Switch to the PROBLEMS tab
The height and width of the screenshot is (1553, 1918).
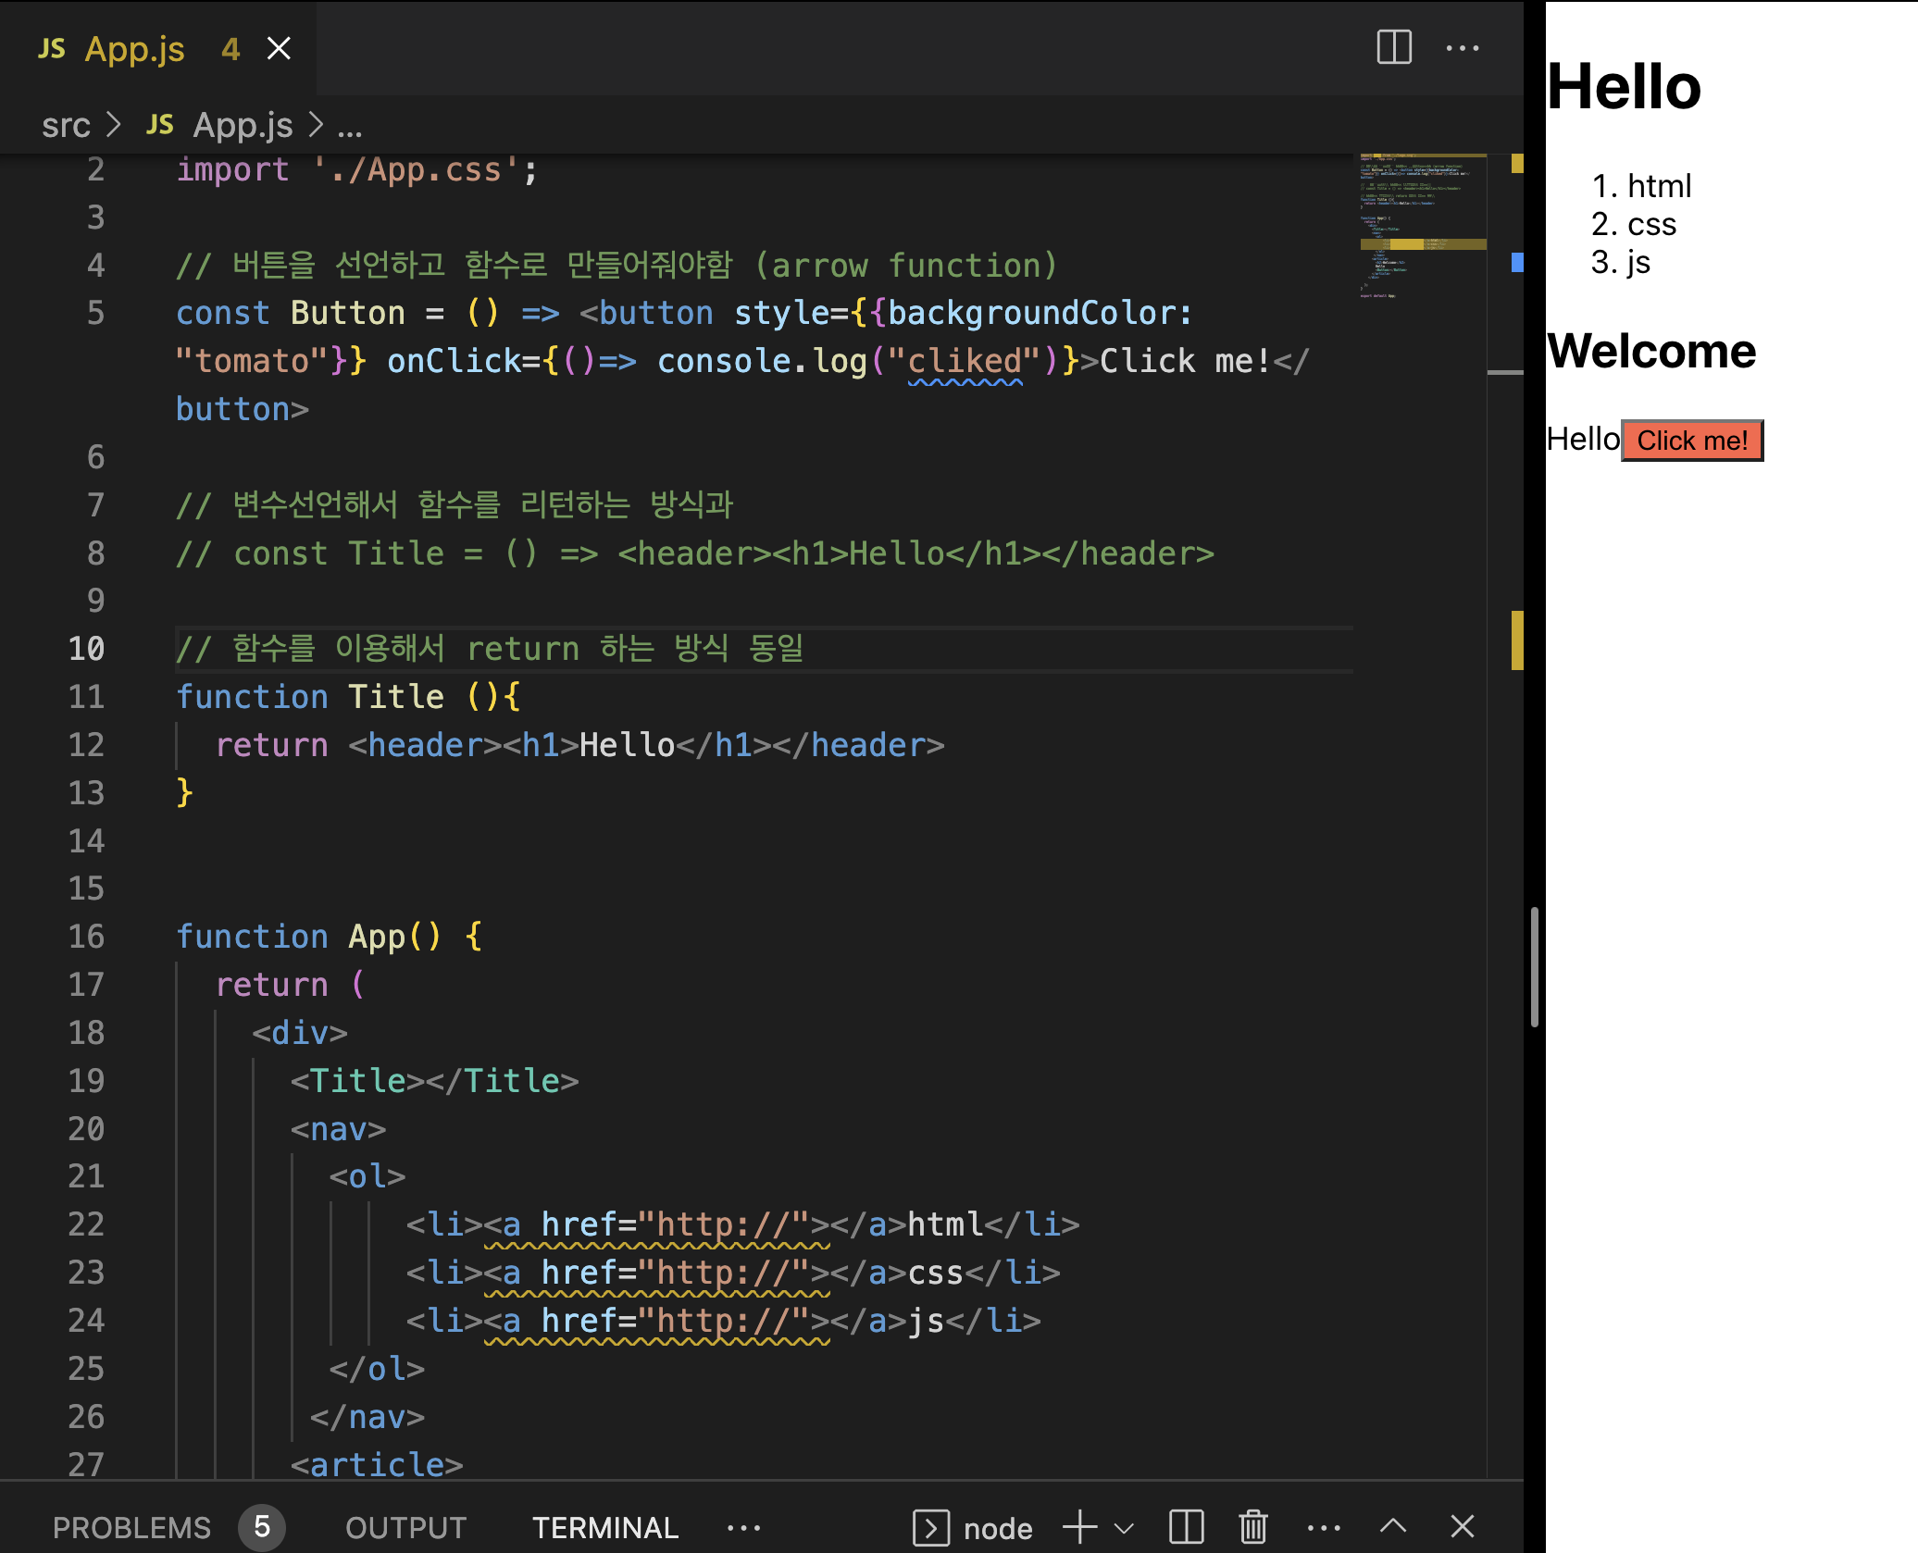pos(132,1528)
